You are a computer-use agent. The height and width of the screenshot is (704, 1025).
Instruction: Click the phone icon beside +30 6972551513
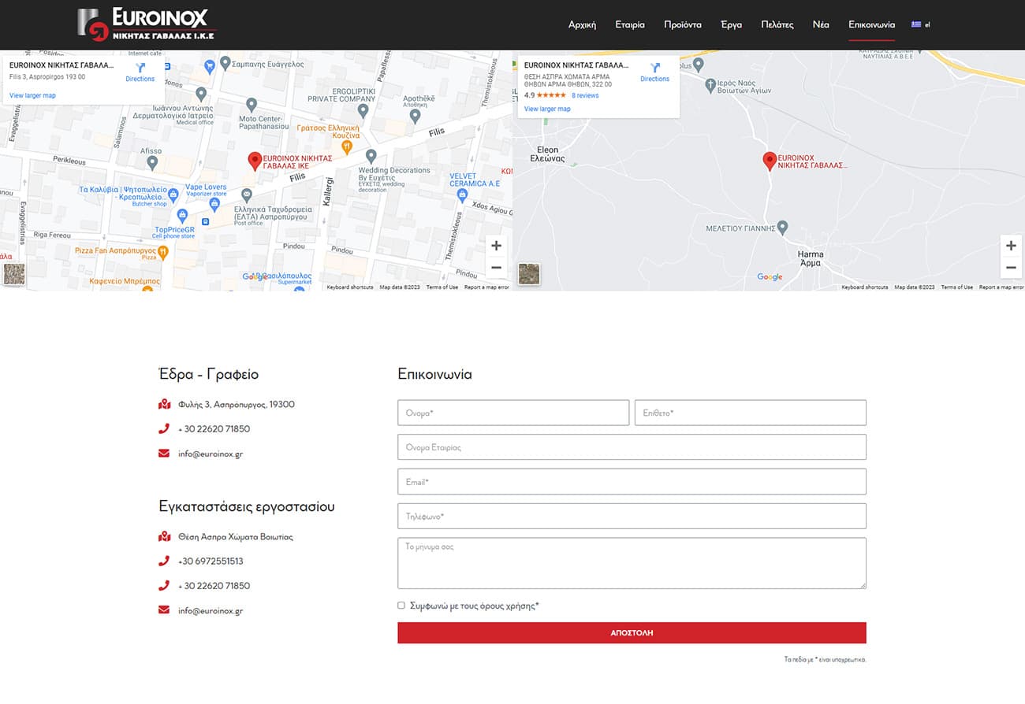pos(164,561)
